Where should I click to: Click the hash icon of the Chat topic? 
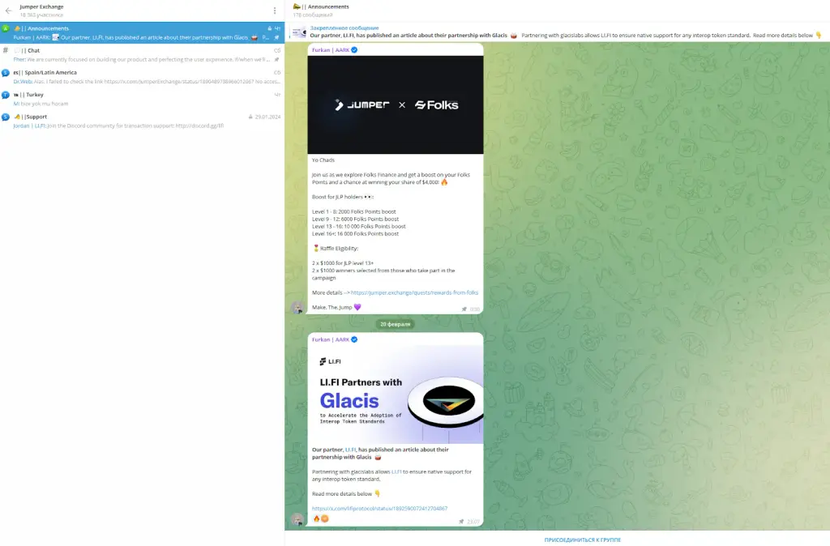point(6,51)
